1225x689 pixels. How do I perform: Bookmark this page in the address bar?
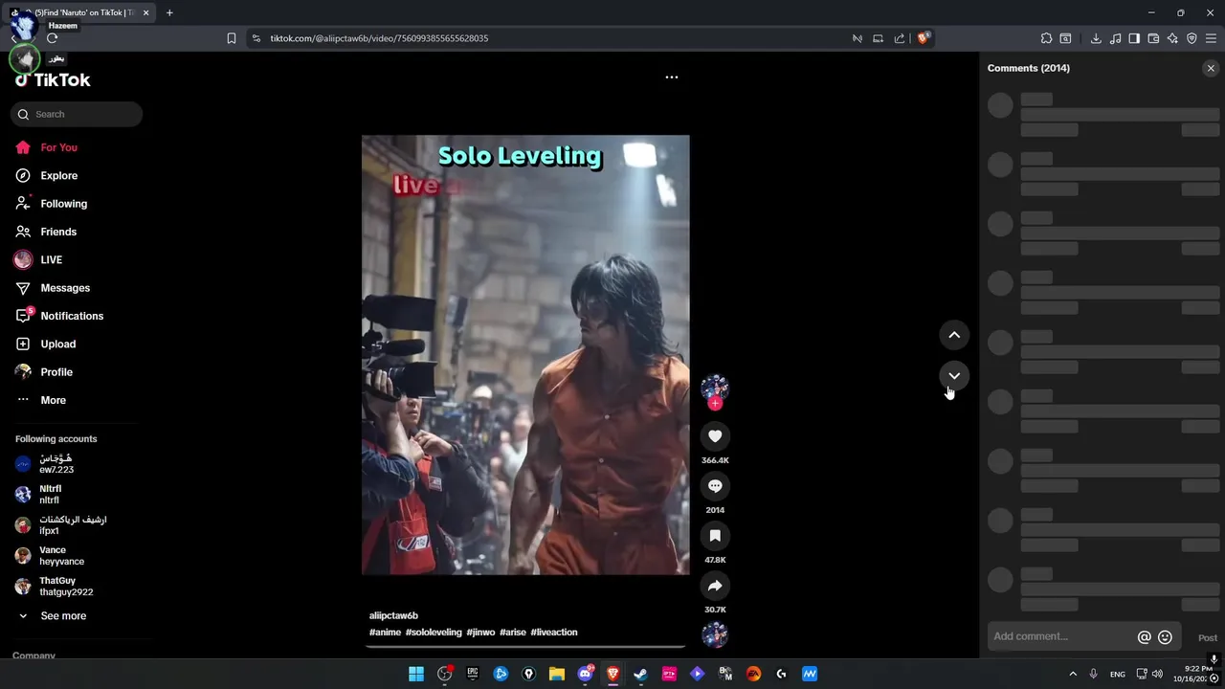tap(232, 38)
